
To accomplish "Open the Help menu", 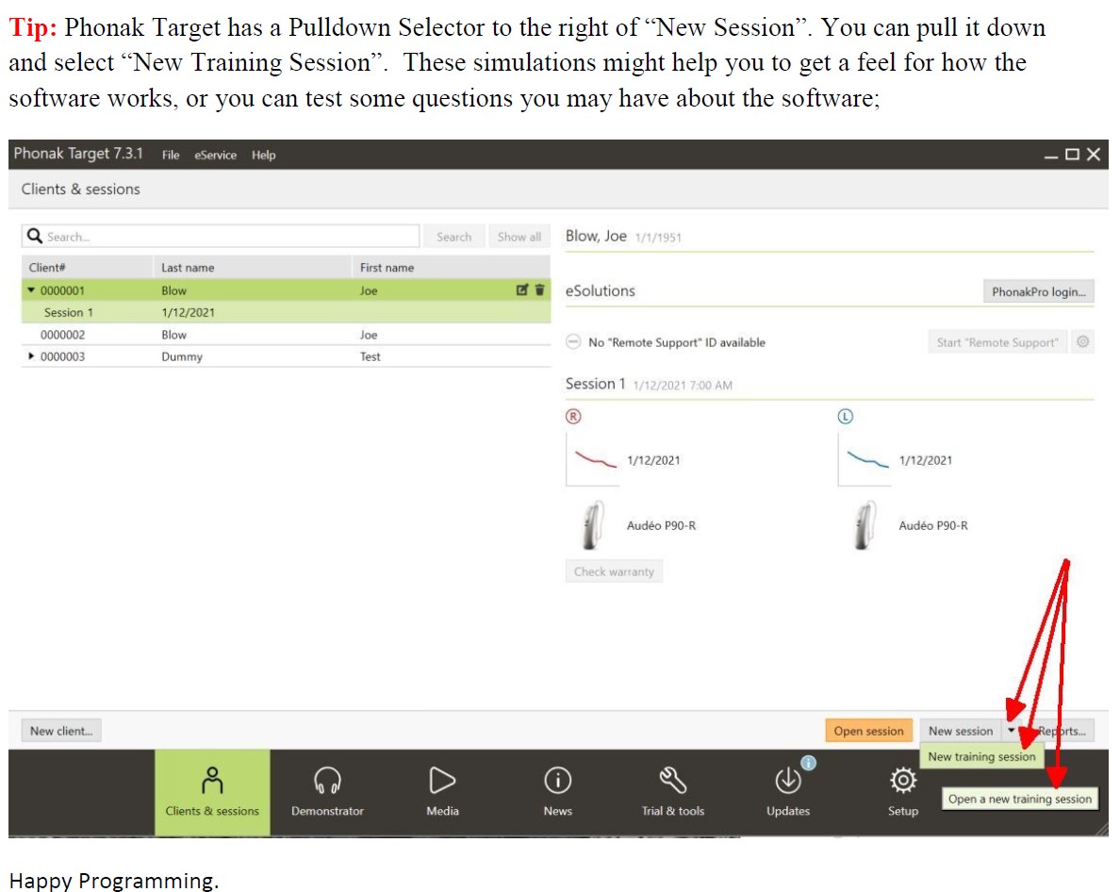I will [264, 155].
